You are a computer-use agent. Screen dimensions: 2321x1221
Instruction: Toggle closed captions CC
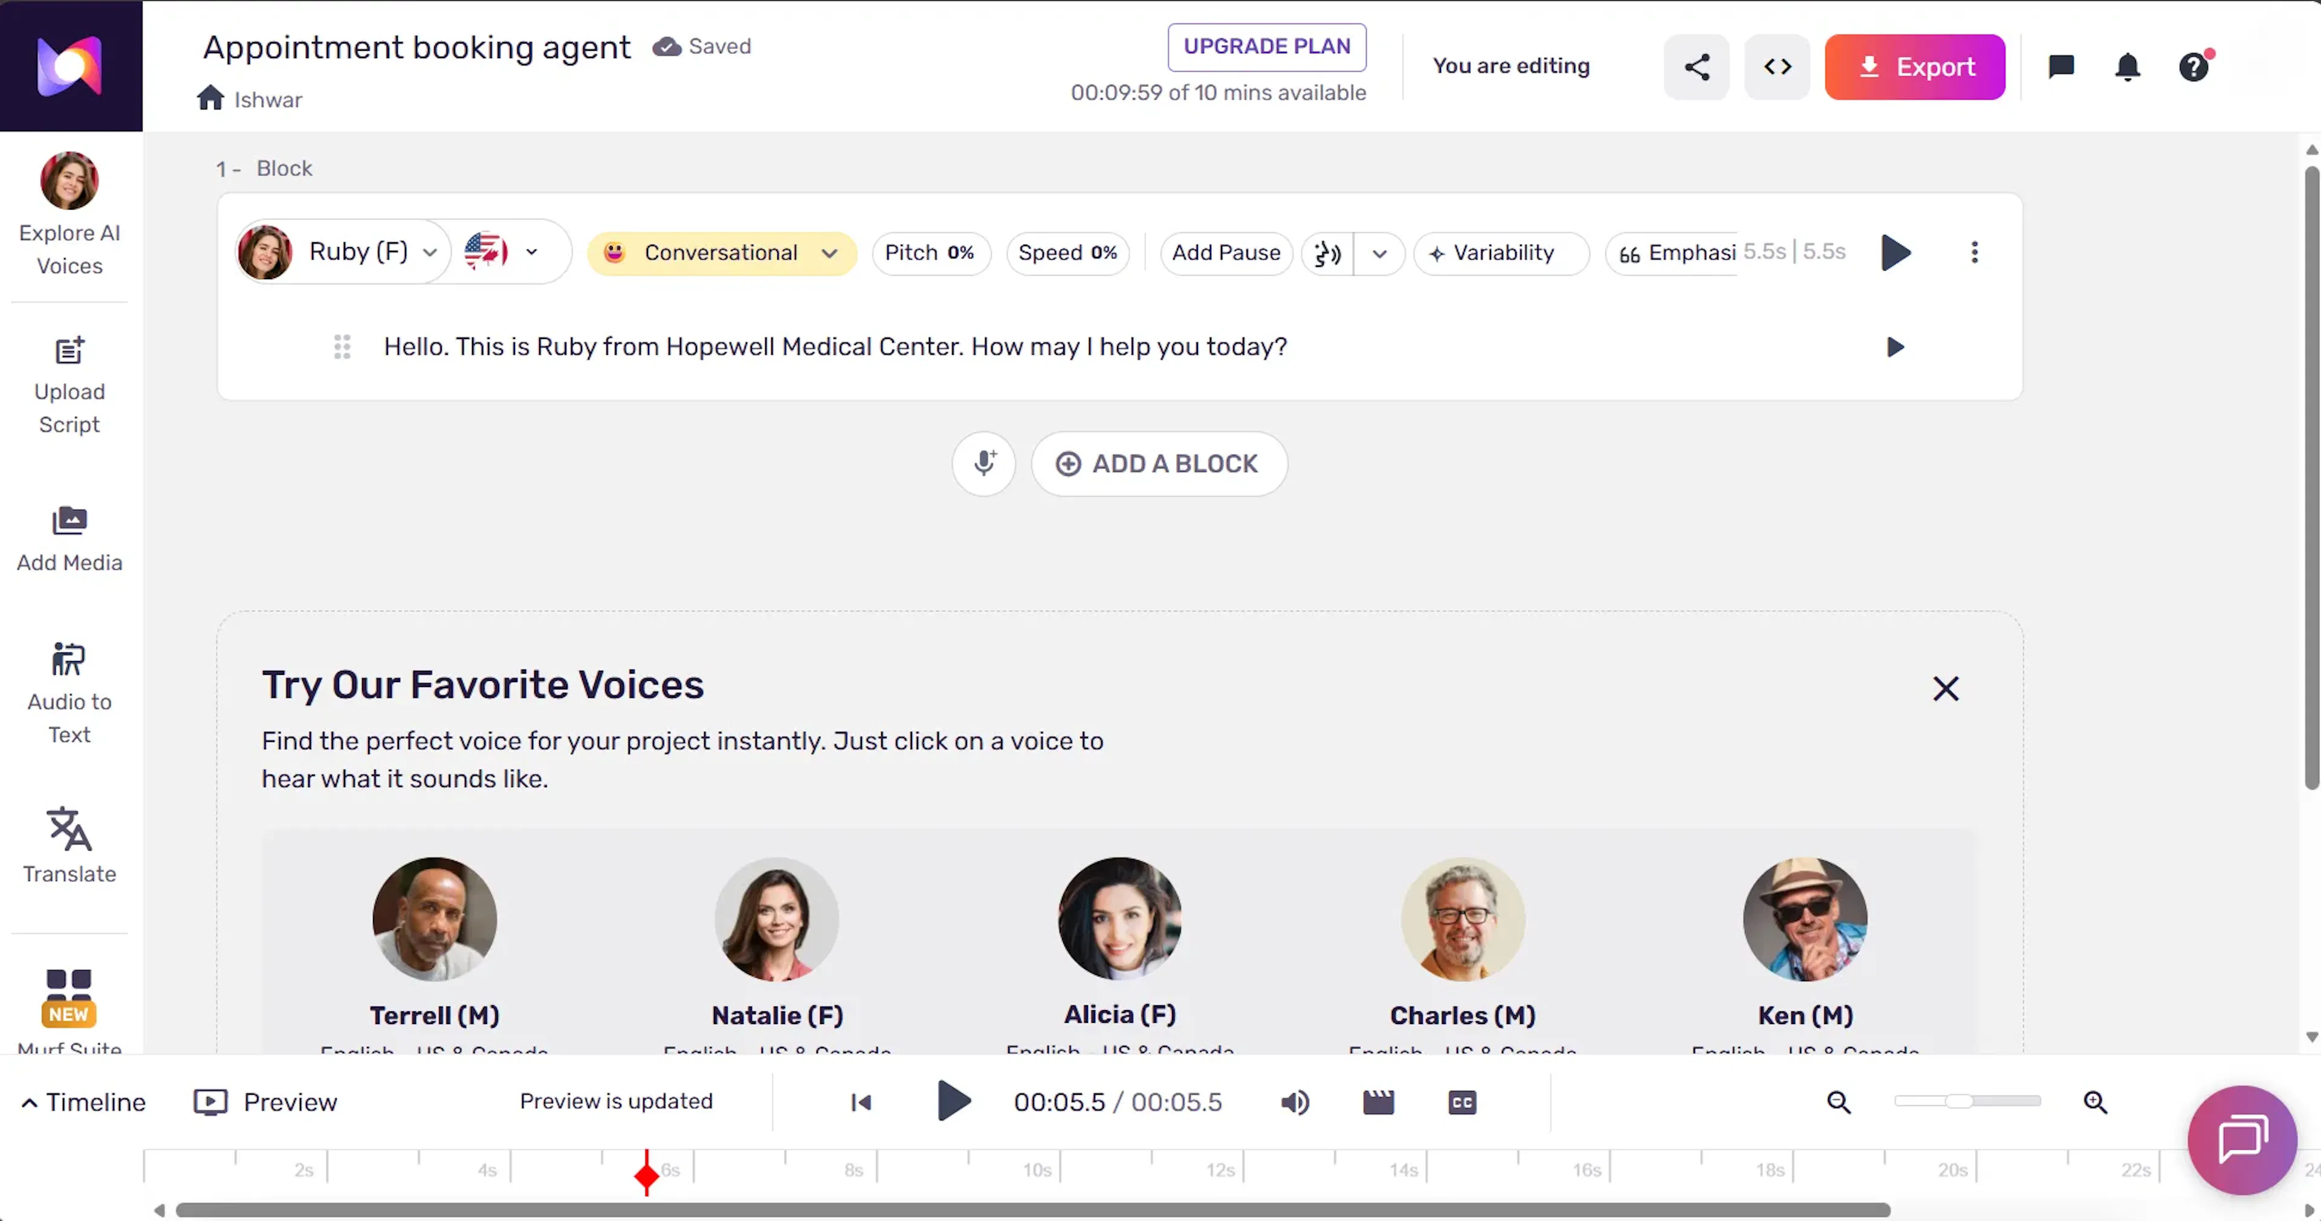click(1462, 1102)
